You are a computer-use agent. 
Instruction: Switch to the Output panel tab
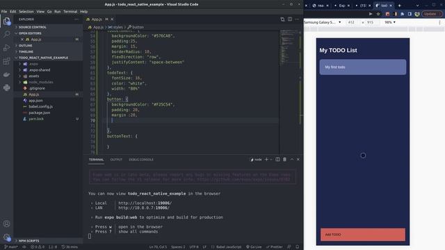pyautogui.click(x=116, y=160)
